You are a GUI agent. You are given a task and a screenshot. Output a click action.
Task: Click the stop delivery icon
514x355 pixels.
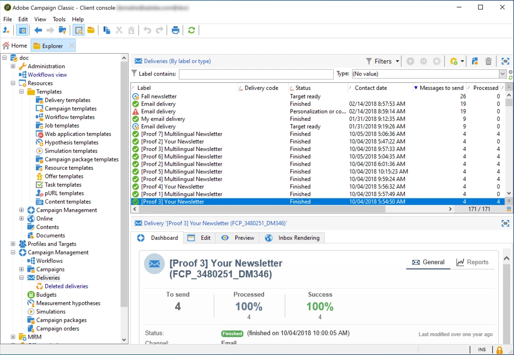[437, 61]
